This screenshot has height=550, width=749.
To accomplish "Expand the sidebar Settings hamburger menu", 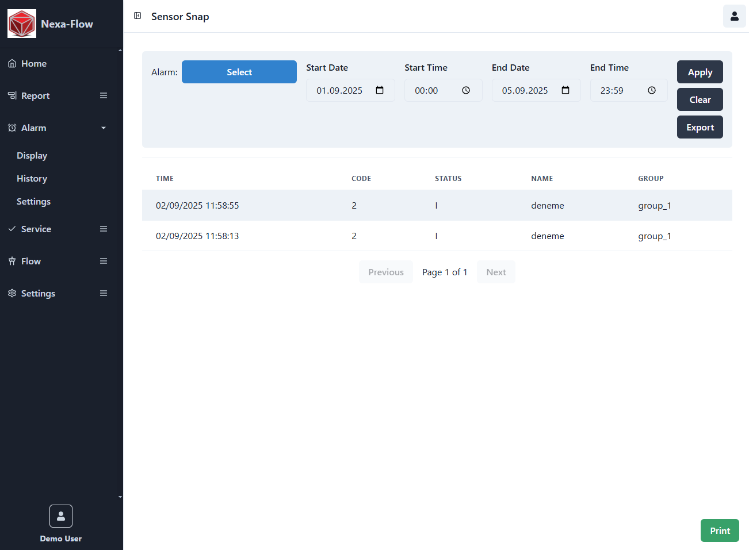I will [x=104, y=293].
